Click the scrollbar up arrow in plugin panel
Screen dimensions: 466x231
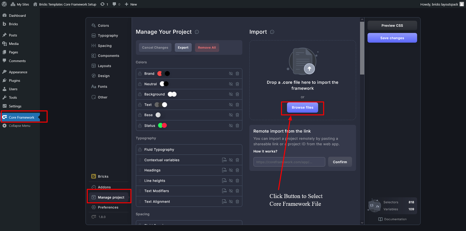362,20
